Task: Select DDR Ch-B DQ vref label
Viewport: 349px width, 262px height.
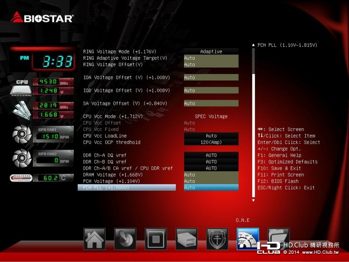Action: click(x=105, y=161)
